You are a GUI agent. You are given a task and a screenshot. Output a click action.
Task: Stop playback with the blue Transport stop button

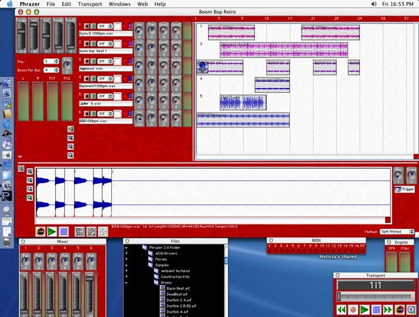tap(376, 310)
